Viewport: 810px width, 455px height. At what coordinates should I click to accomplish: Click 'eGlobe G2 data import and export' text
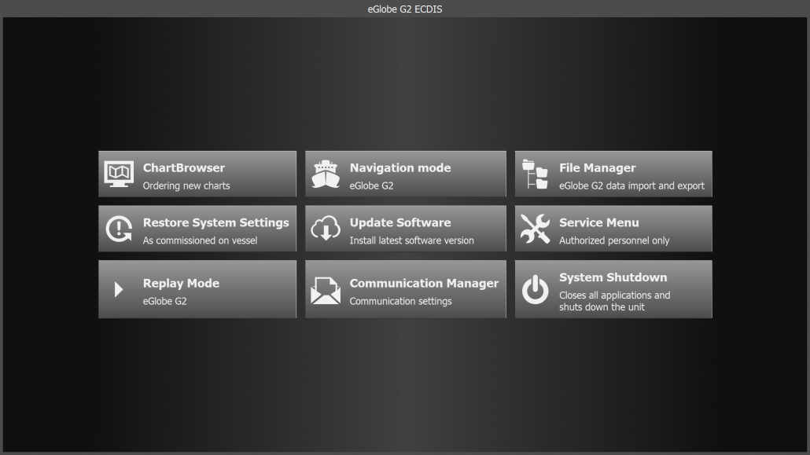click(x=631, y=186)
